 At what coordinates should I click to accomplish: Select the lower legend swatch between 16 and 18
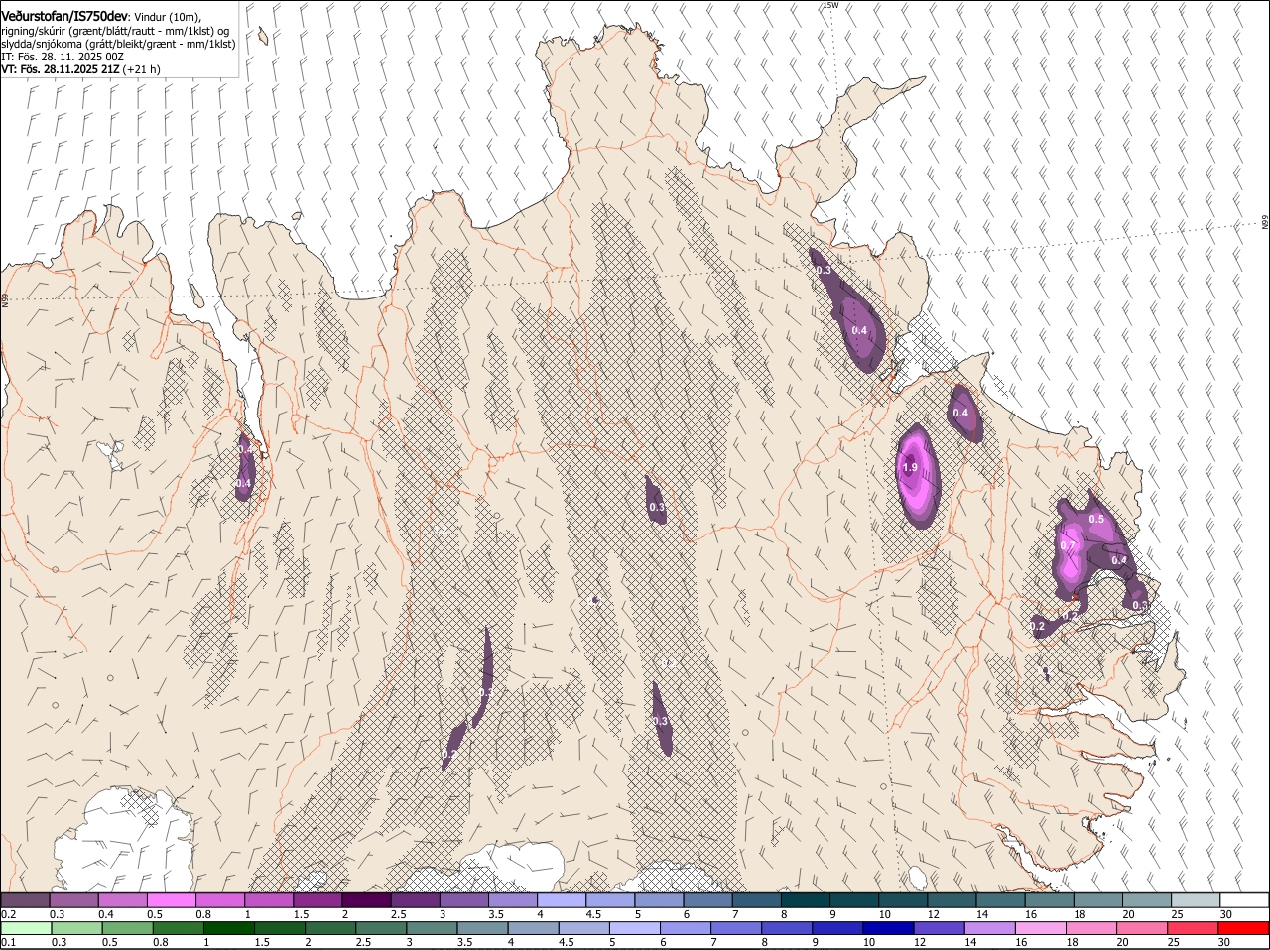[1040, 928]
